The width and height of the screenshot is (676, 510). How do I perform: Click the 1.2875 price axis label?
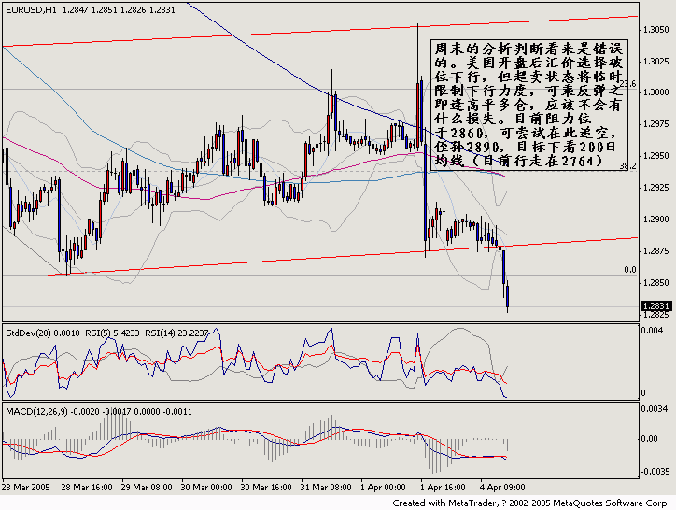pyautogui.click(x=655, y=251)
